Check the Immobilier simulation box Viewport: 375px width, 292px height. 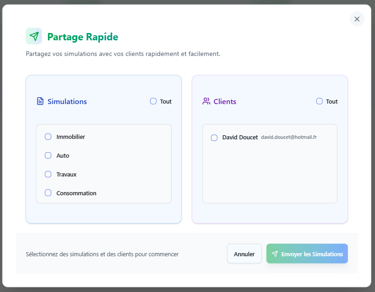[48, 137]
